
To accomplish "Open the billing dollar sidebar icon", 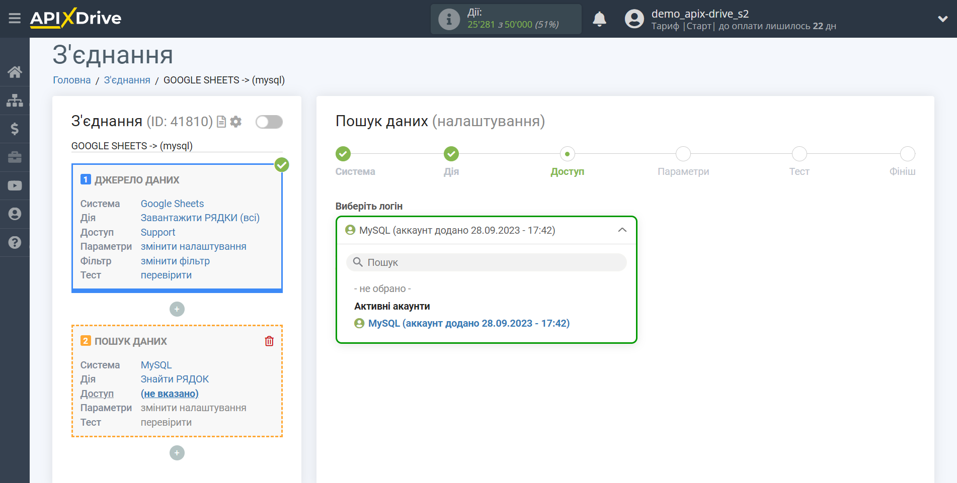I will (15, 129).
